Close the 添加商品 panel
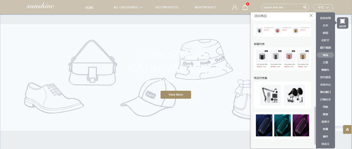 (x=311, y=16)
